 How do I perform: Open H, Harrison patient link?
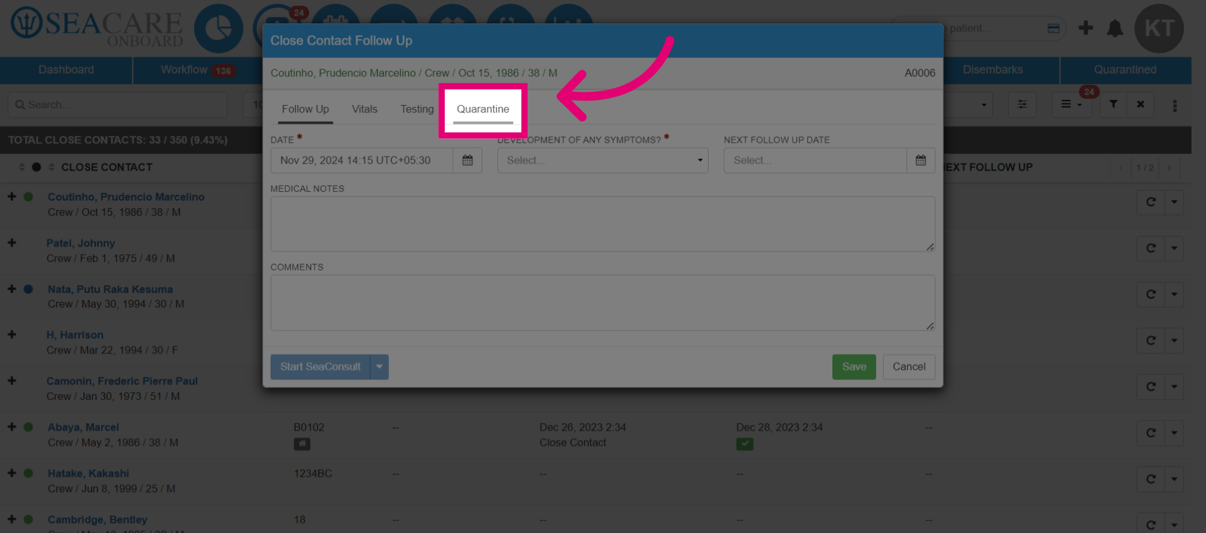point(75,335)
